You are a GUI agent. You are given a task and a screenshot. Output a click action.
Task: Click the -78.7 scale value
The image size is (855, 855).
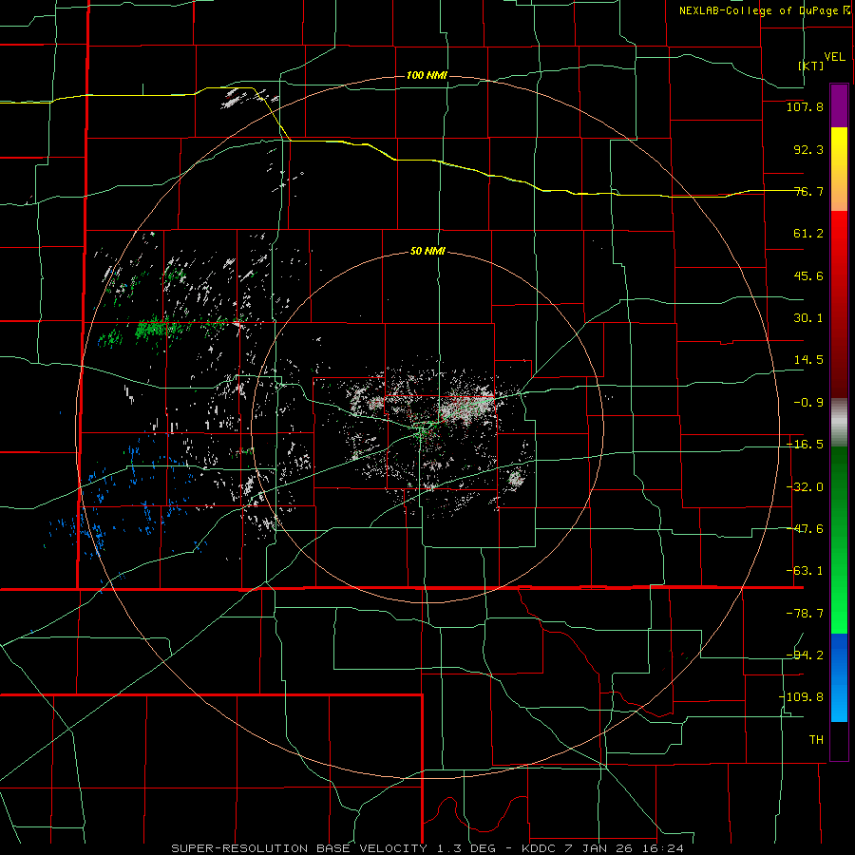[x=805, y=614]
